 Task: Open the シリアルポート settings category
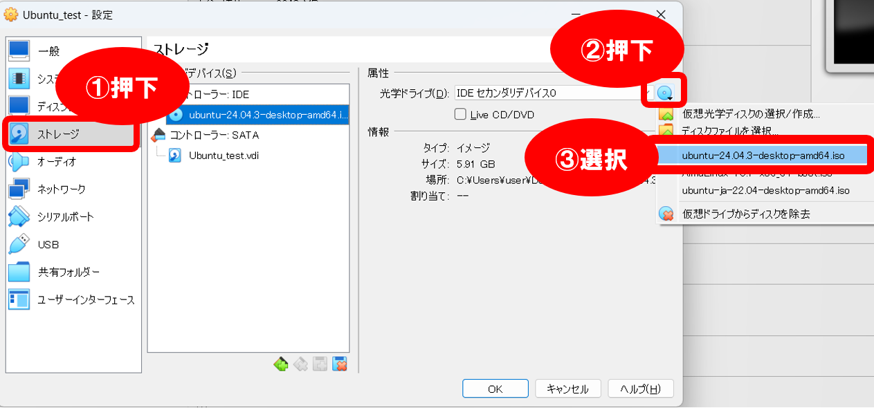[x=65, y=216]
